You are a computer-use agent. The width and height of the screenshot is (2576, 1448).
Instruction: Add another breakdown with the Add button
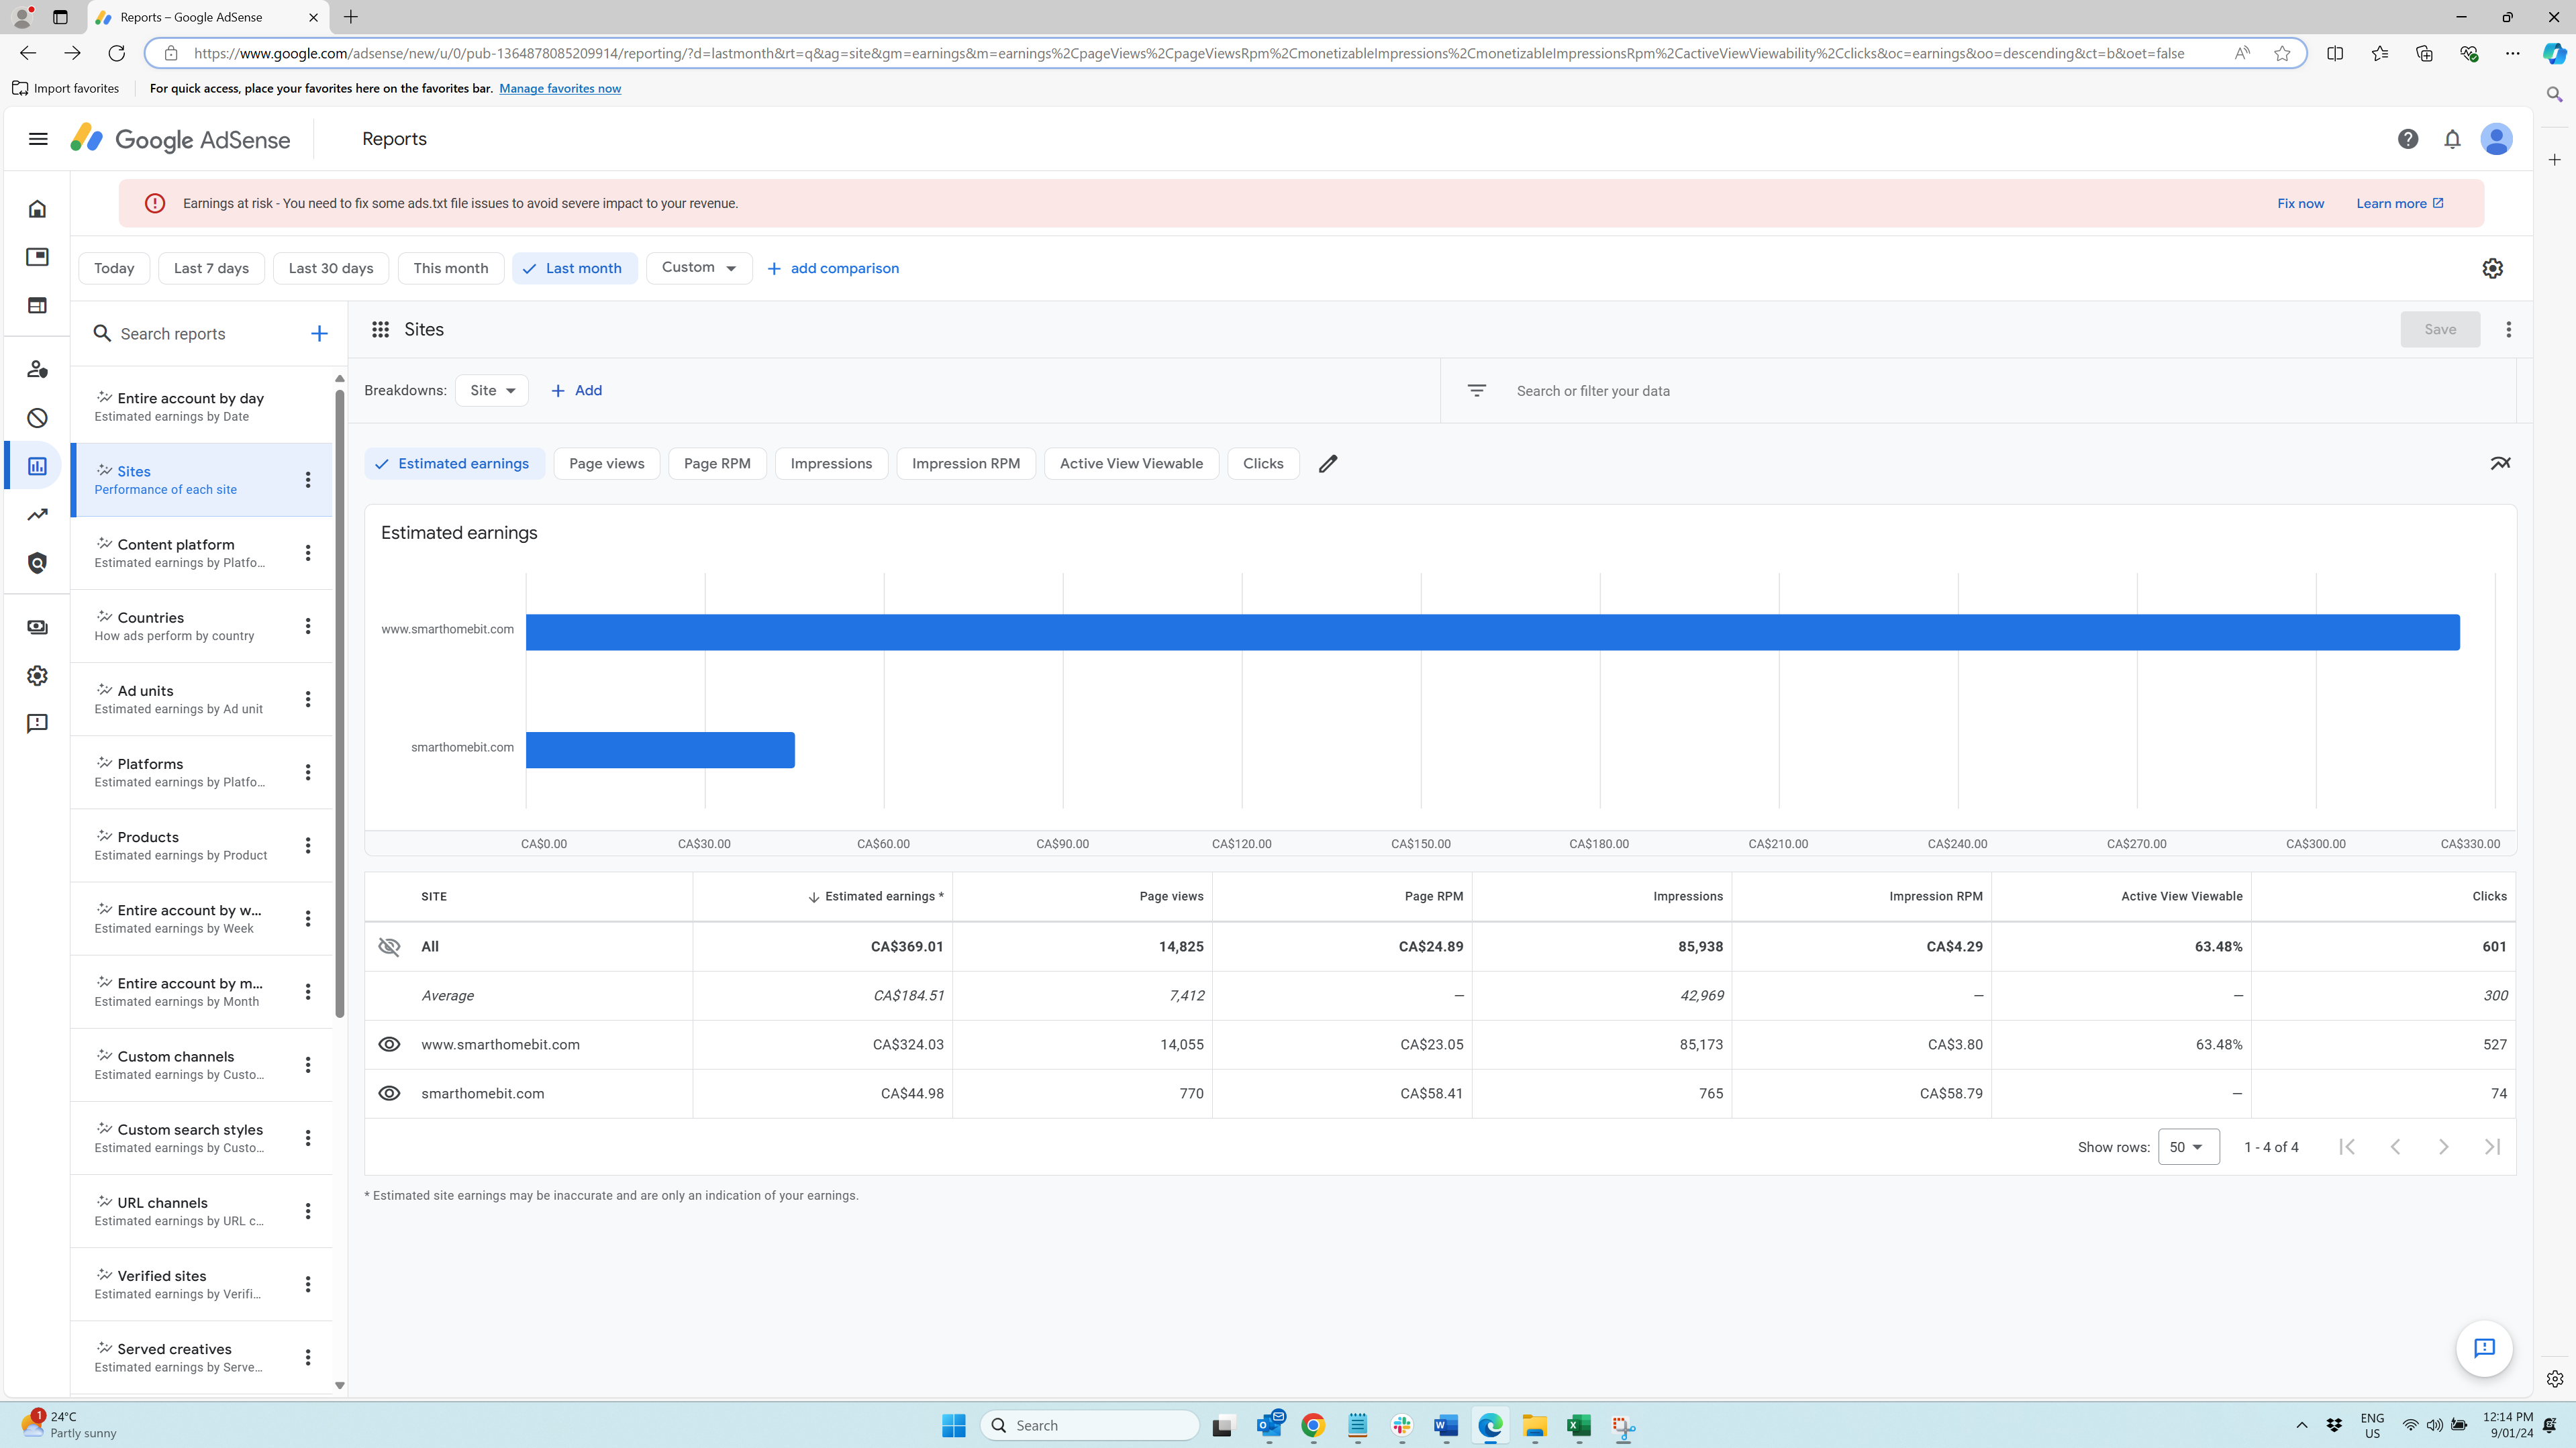pos(577,391)
